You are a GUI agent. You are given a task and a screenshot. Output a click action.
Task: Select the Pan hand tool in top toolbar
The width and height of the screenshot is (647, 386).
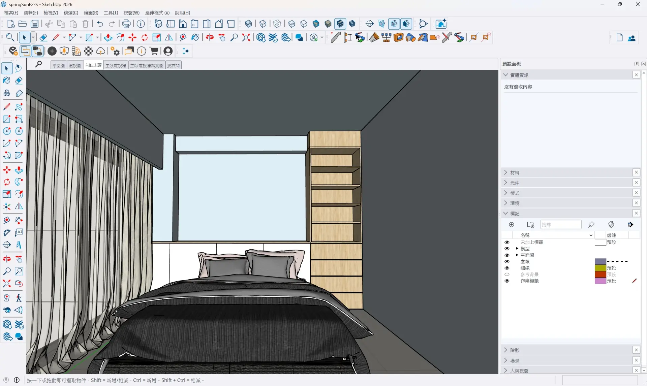click(222, 37)
